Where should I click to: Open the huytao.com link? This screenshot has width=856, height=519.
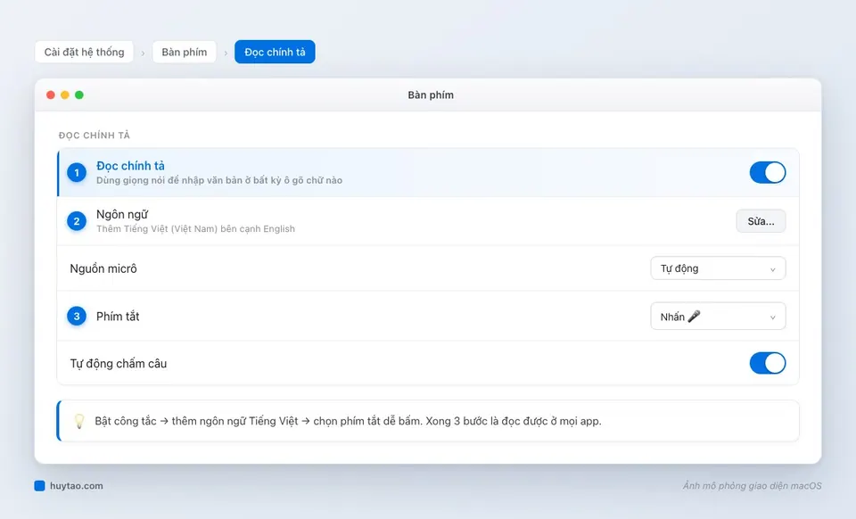pos(77,486)
